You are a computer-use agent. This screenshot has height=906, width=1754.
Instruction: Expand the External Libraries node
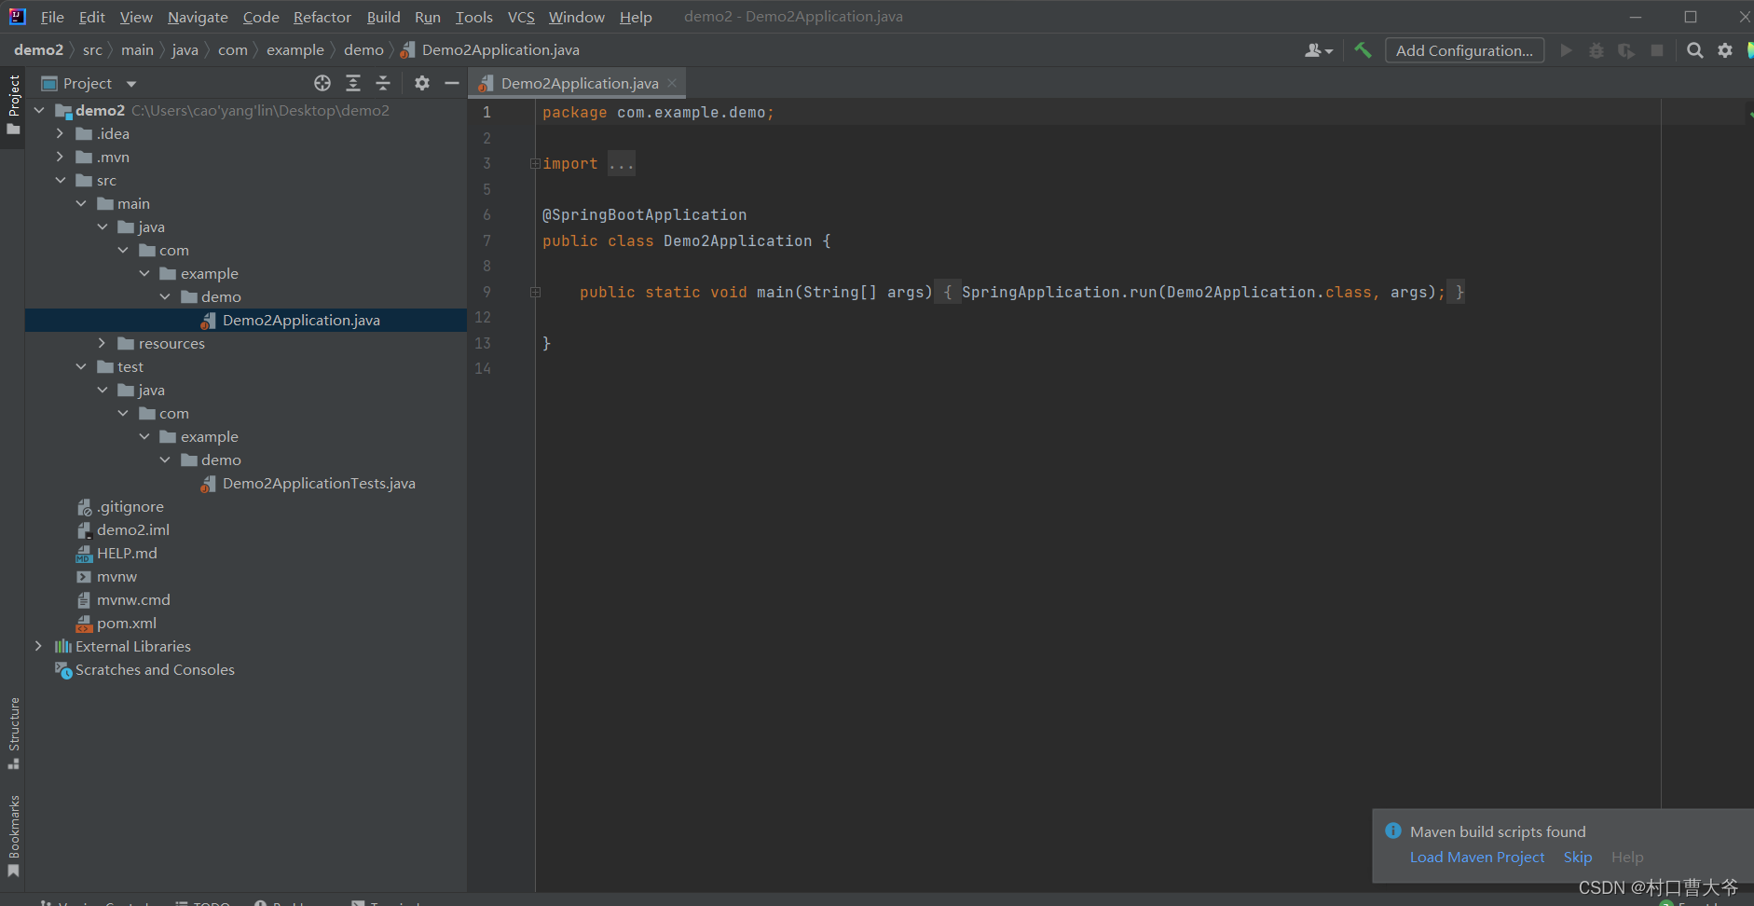click(38, 646)
